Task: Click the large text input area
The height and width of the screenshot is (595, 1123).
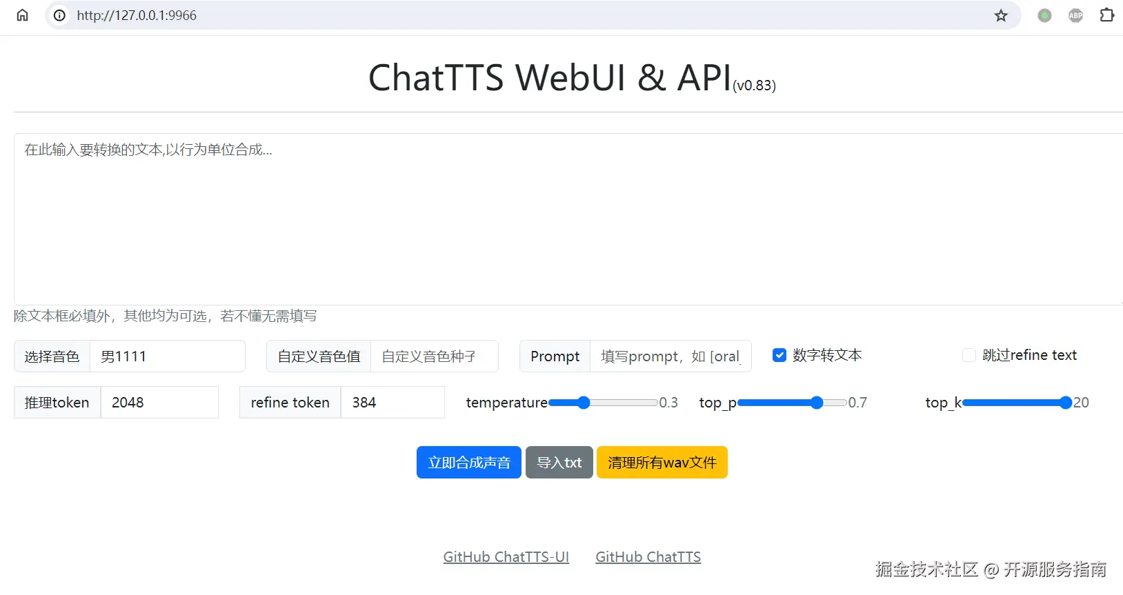Action: (568, 219)
